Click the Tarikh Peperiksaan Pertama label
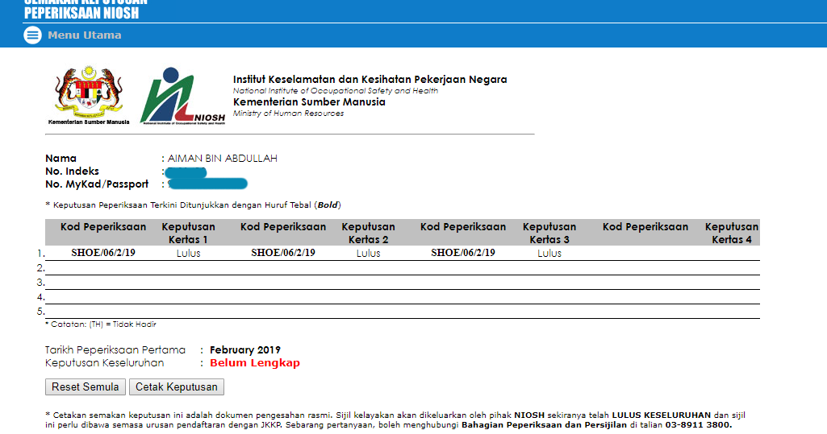827x434 pixels. [115, 350]
